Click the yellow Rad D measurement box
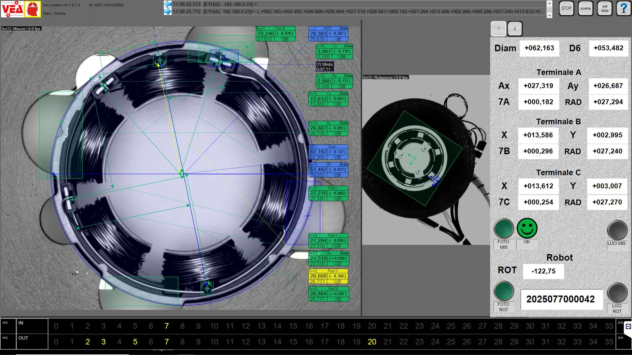 coord(328,276)
